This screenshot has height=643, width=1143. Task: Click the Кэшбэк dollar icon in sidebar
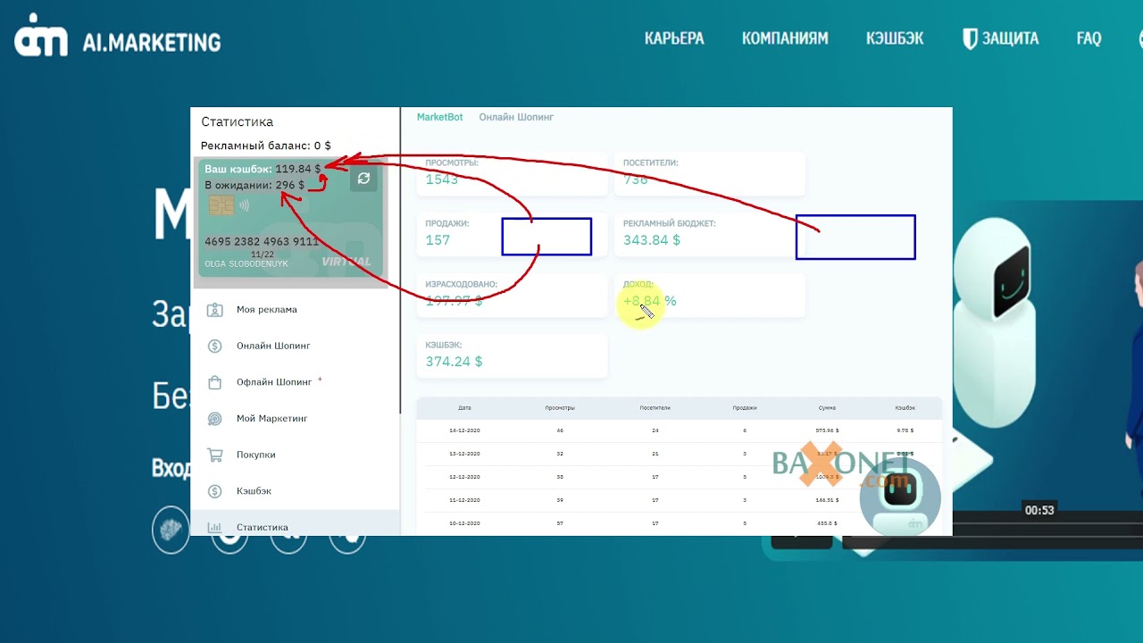point(214,491)
